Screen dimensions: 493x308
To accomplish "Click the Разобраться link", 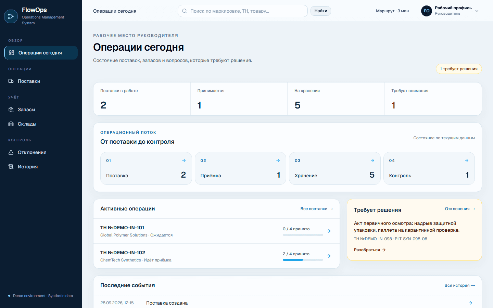I will [x=370, y=250].
